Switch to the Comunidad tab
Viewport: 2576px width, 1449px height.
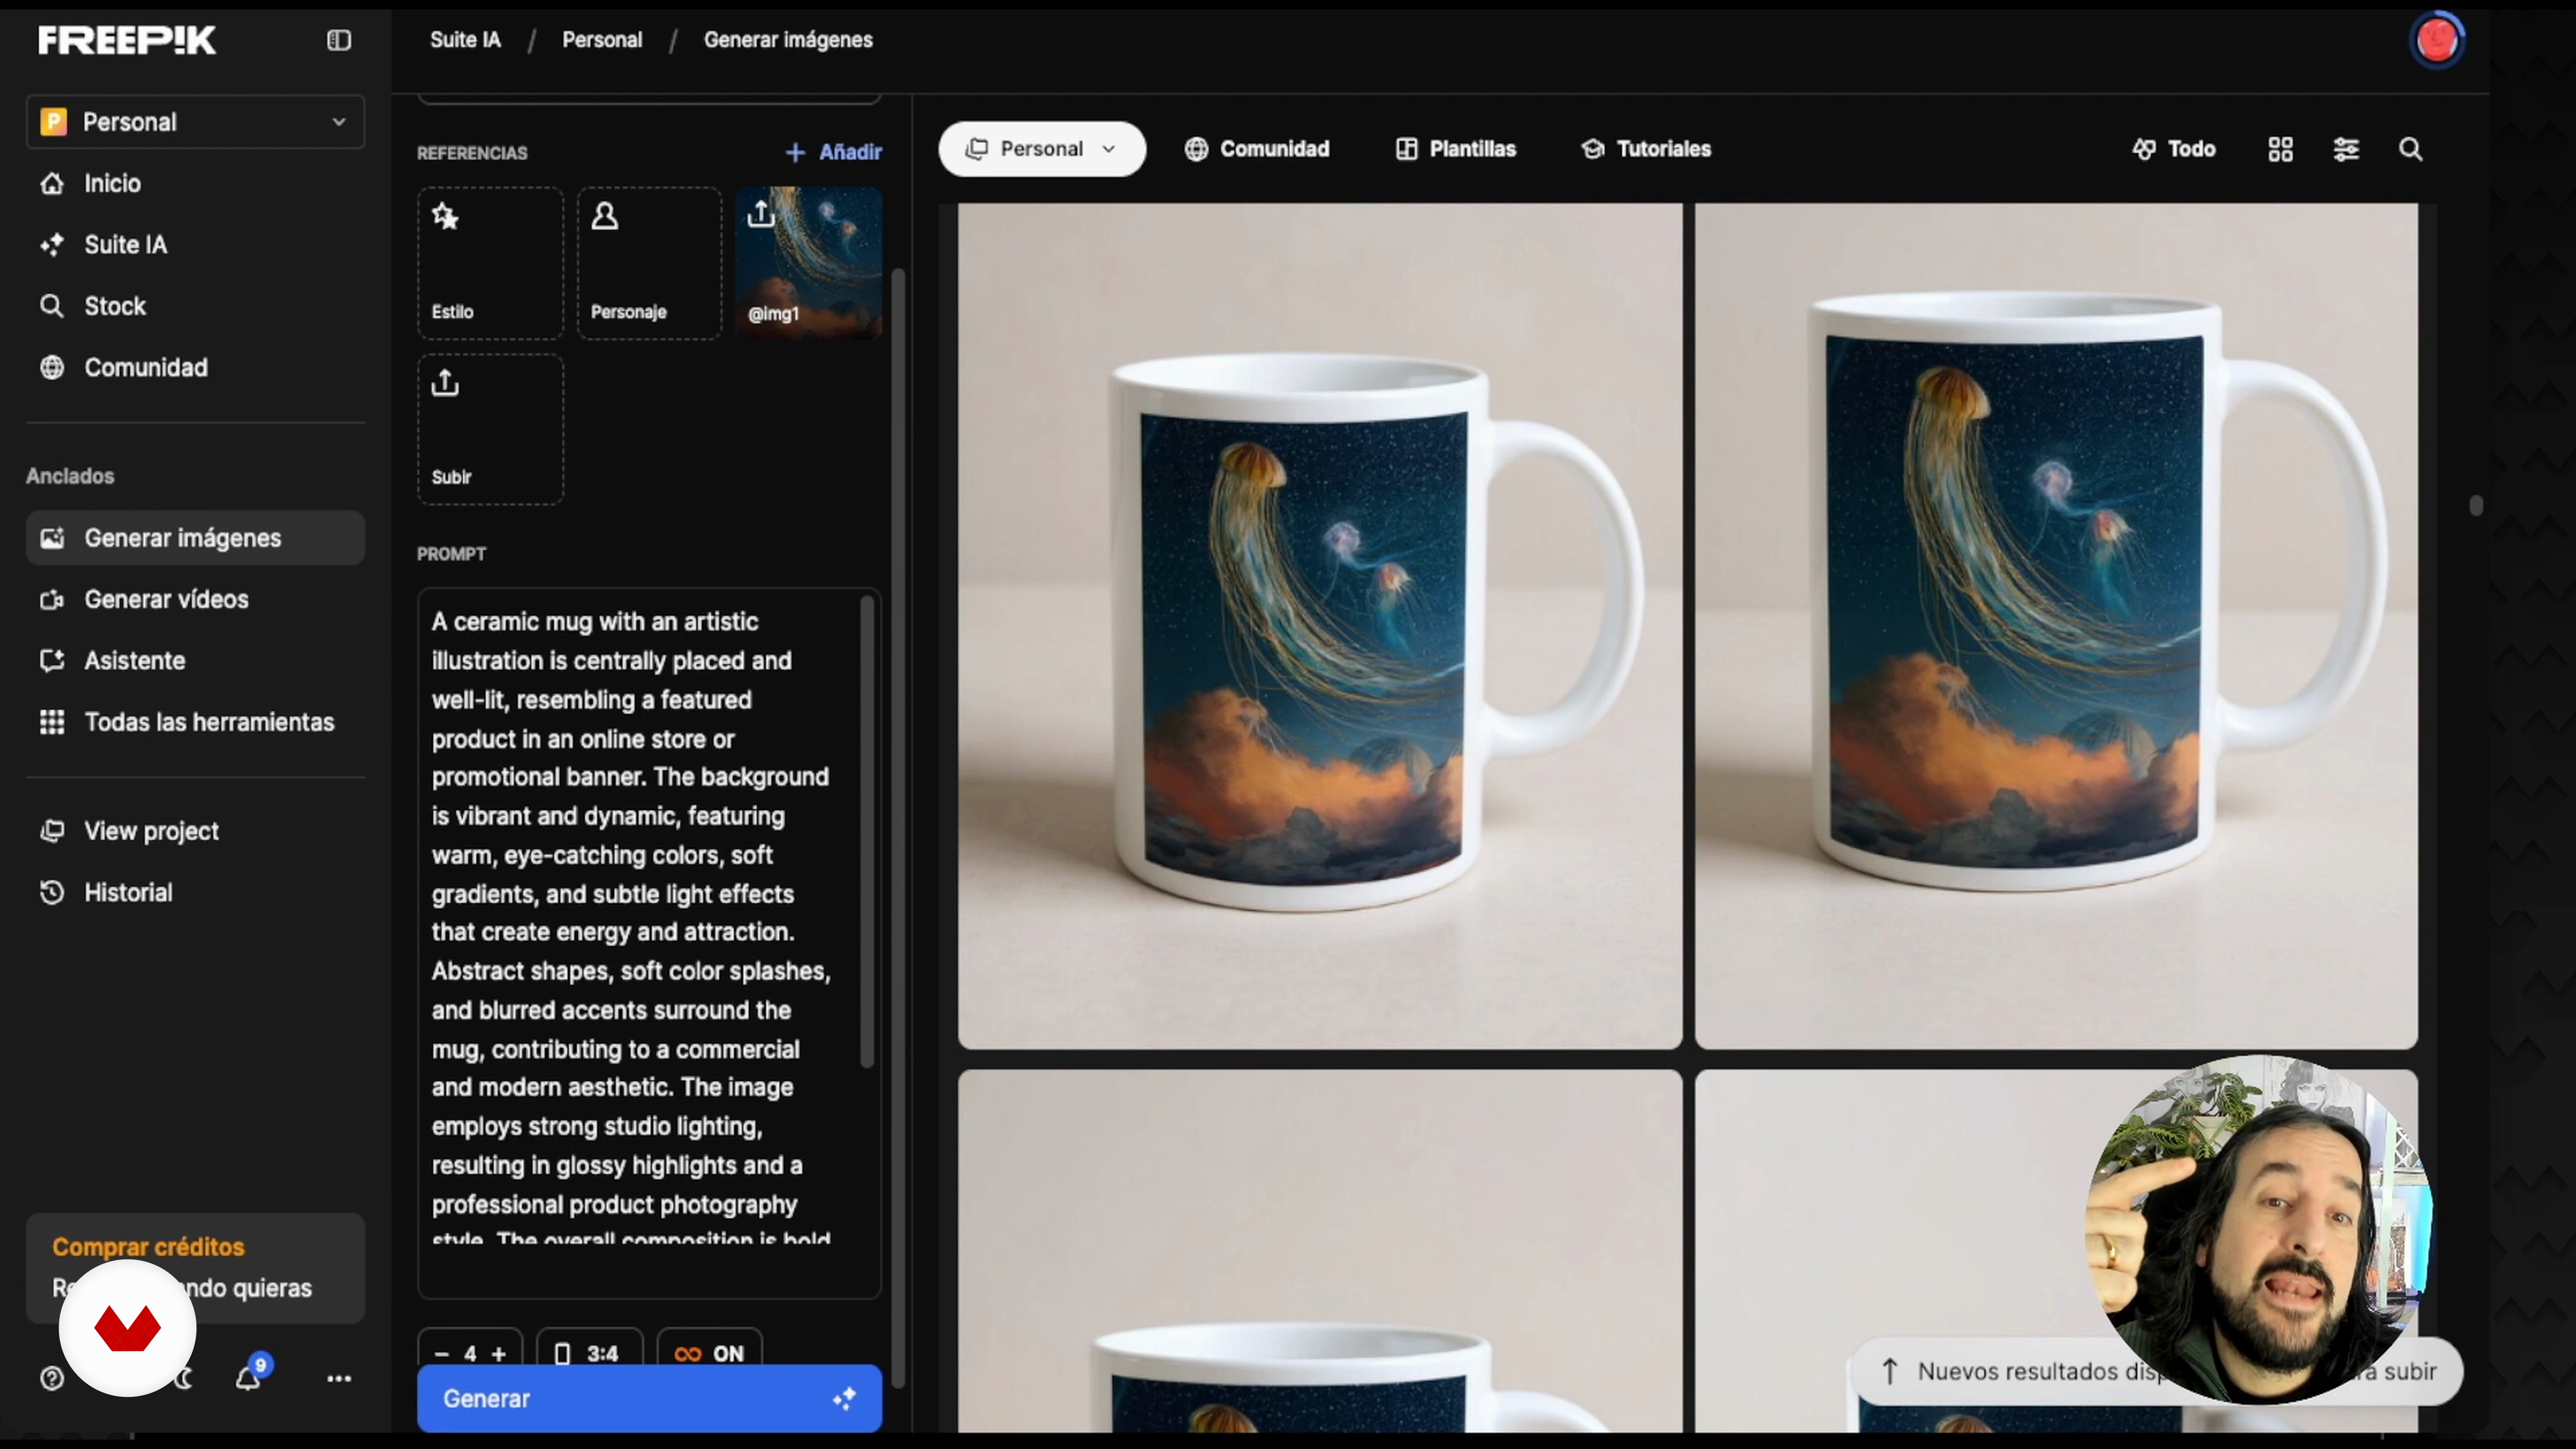coord(1257,149)
